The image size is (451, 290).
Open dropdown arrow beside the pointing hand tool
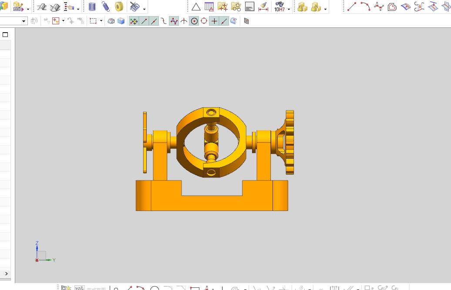pyautogui.click(x=78, y=9)
